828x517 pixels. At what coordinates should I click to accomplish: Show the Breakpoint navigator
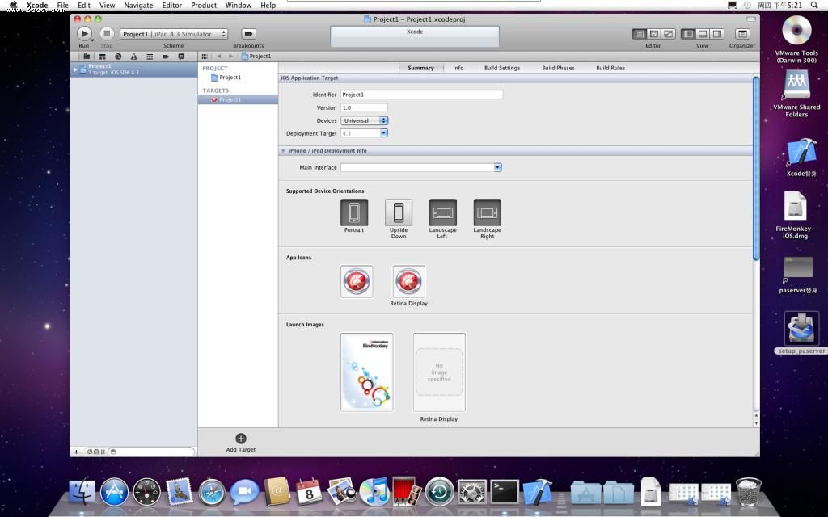click(x=165, y=57)
